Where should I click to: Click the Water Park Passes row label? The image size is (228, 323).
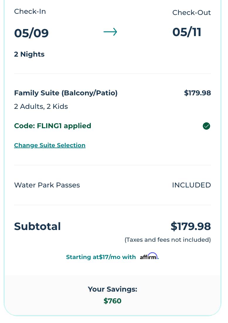pyautogui.click(x=47, y=185)
